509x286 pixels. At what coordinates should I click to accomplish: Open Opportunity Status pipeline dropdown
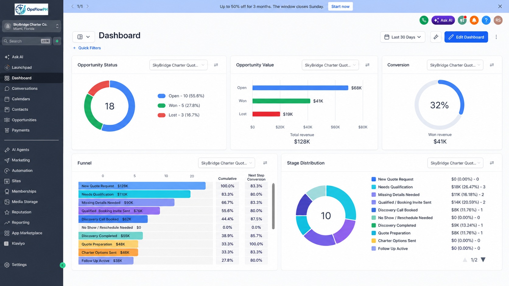coord(178,65)
